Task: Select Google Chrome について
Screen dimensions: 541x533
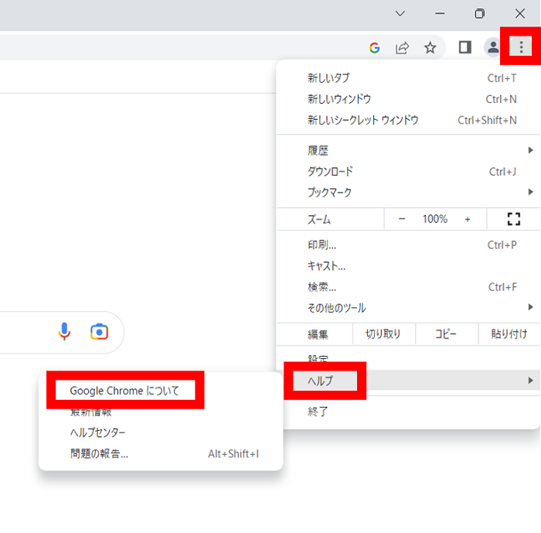Action: coord(124,391)
